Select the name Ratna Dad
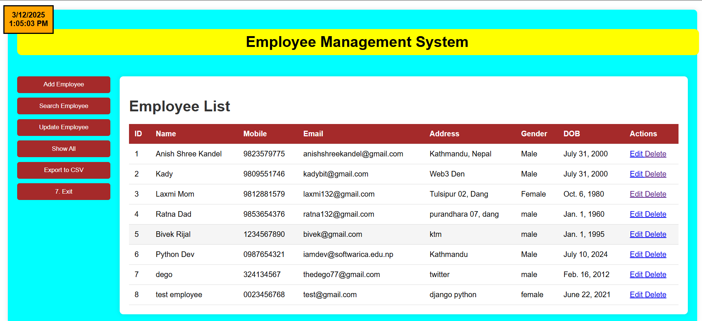This screenshot has width=702, height=321. [173, 214]
